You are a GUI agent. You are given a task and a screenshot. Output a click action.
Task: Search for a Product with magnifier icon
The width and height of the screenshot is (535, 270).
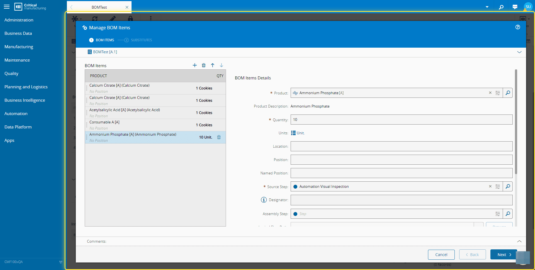(508, 93)
